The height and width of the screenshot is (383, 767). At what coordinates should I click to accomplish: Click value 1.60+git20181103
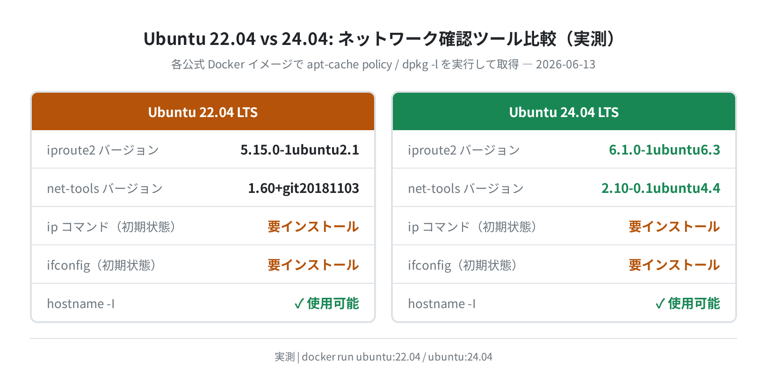(304, 188)
